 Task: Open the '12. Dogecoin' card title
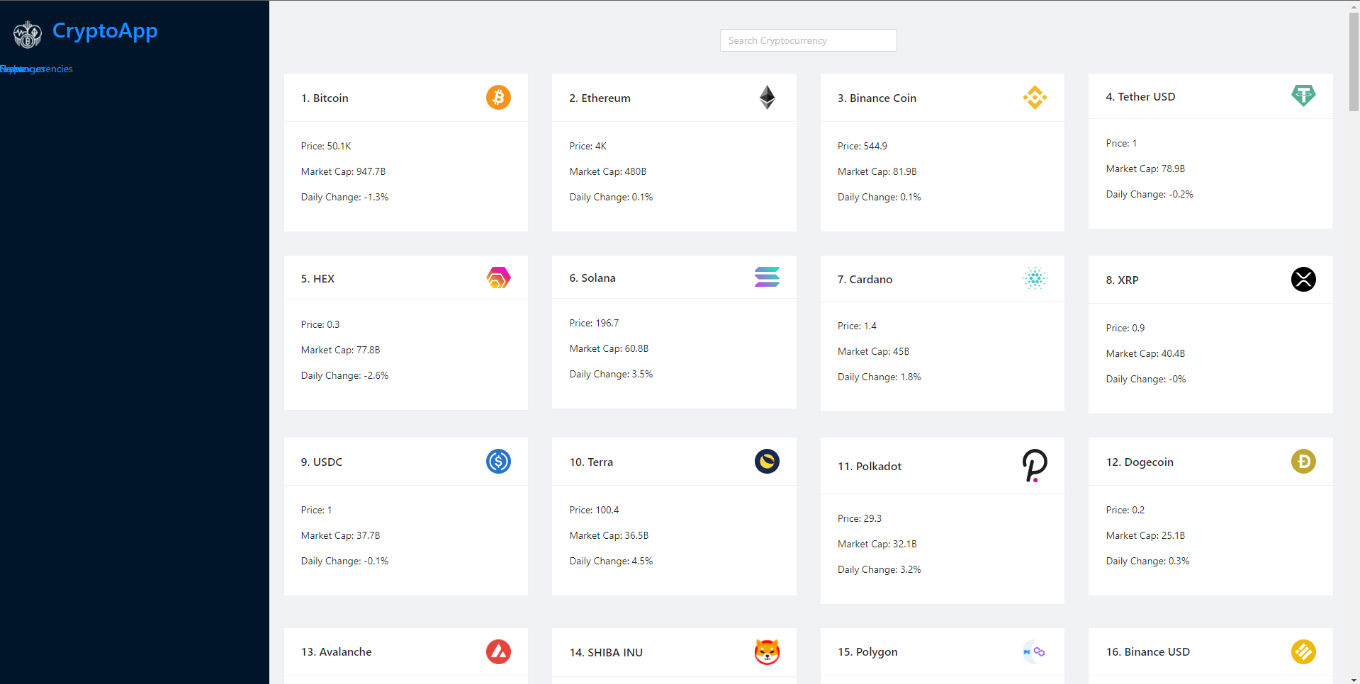tap(1140, 462)
